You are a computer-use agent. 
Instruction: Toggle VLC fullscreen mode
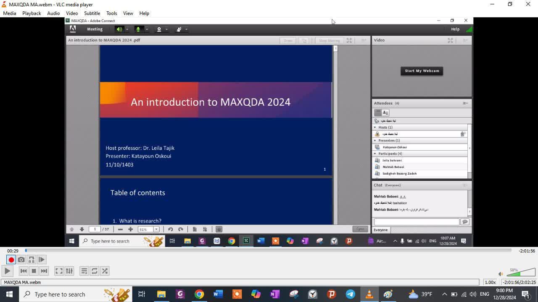coord(59,271)
